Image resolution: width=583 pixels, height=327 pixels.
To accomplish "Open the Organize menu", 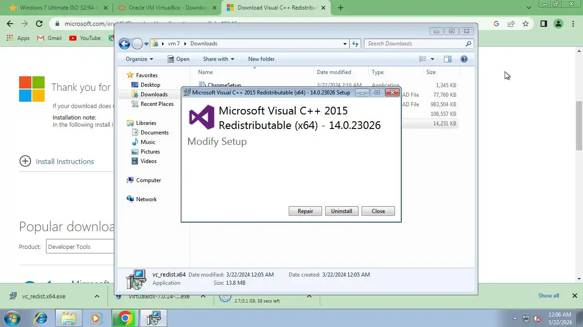I will click(139, 59).
